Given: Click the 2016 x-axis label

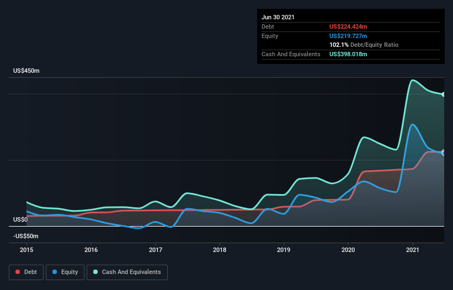Looking at the screenshot, I should tap(91, 250).
